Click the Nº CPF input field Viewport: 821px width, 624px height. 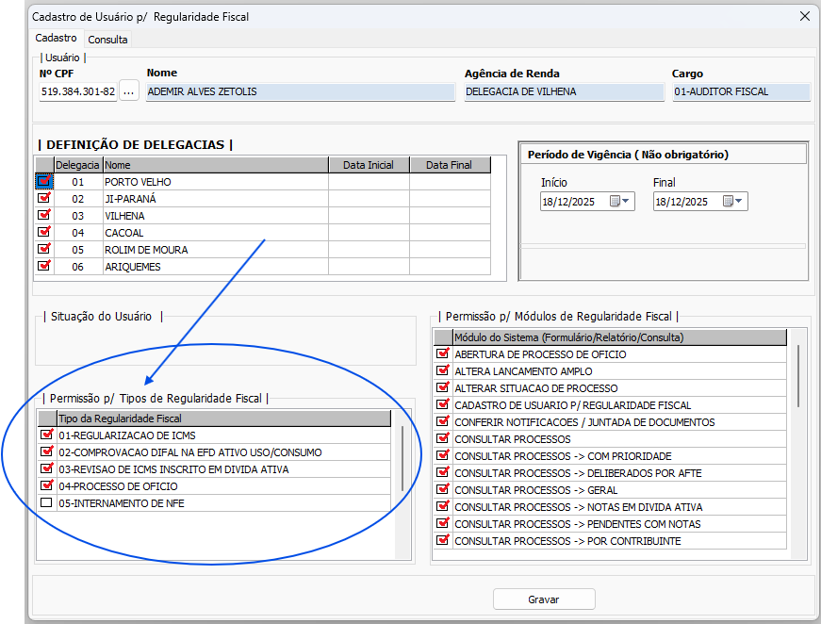[x=77, y=91]
